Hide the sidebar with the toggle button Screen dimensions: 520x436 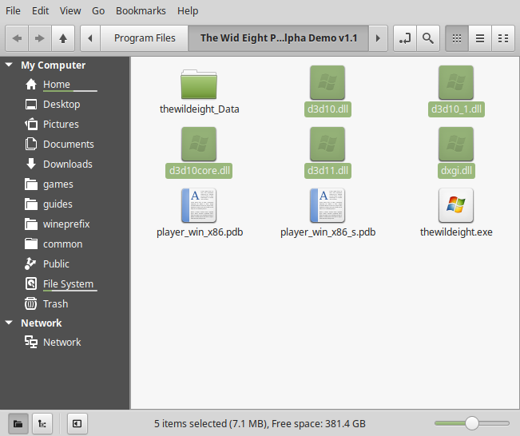(77, 423)
